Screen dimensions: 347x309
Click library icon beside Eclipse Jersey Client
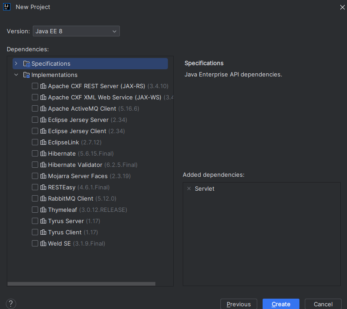(44, 131)
